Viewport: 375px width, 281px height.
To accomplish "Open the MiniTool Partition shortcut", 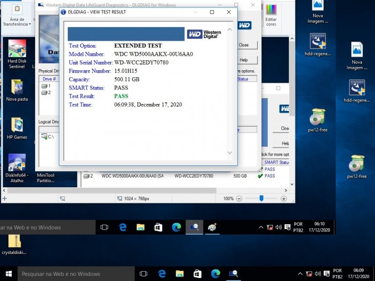I will pyautogui.click(x=45, y=178).
